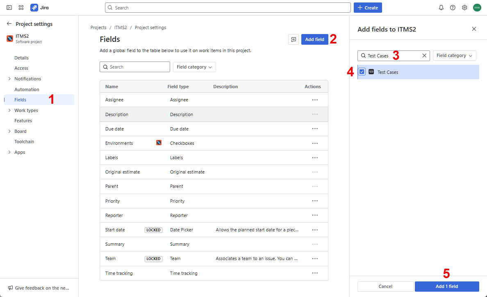Close the Add fields to ITMS2 panel

coord(474,29)
